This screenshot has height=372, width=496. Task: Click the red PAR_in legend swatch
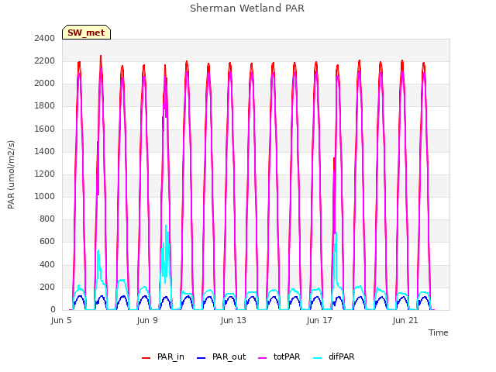point(146,358)
